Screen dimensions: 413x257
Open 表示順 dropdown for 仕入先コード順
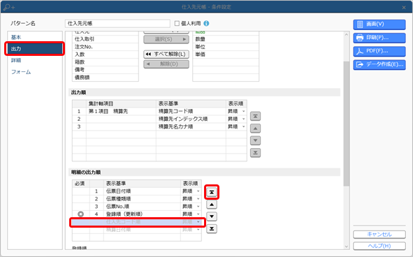click(198, 222)
